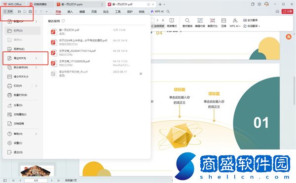Expand the 新建PDF submenu arrow

[36, 21]
